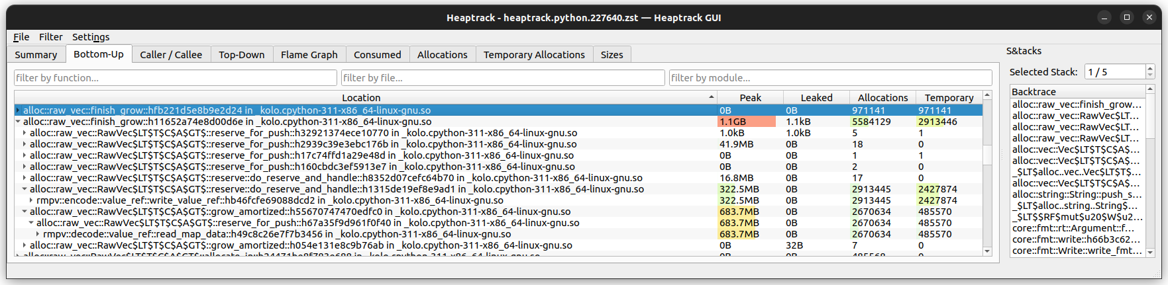Focus the filter by module field
The width and height of the screenshot is (1168, 285).
click(830, 78)
